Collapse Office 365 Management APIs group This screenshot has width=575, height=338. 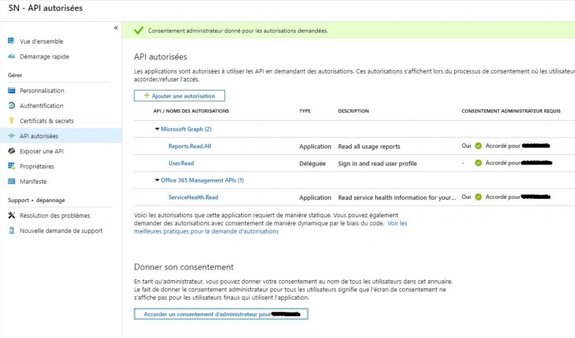pyautogui.click(x=157, y=180)
